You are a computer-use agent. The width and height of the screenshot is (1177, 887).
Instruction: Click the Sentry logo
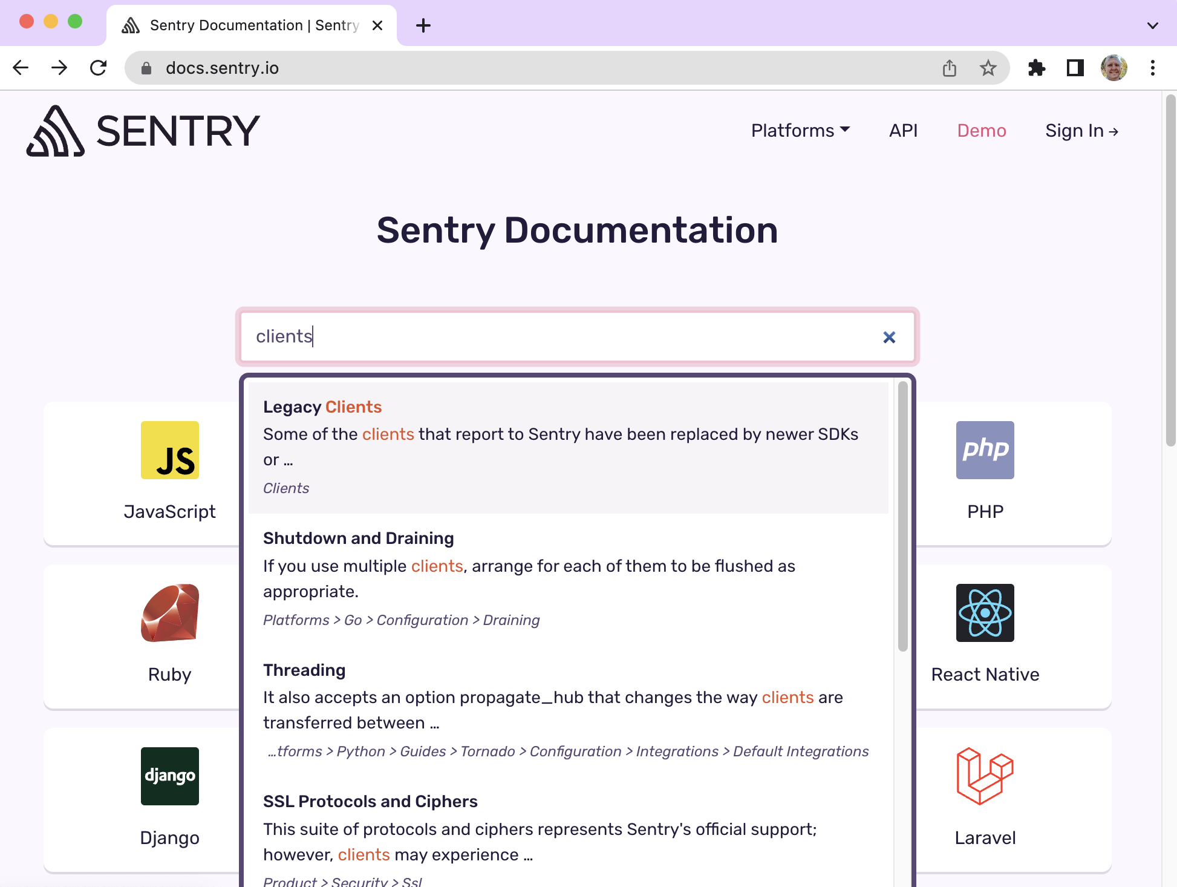142,130
